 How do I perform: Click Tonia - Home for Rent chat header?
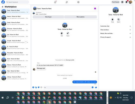tap(42, 9)
